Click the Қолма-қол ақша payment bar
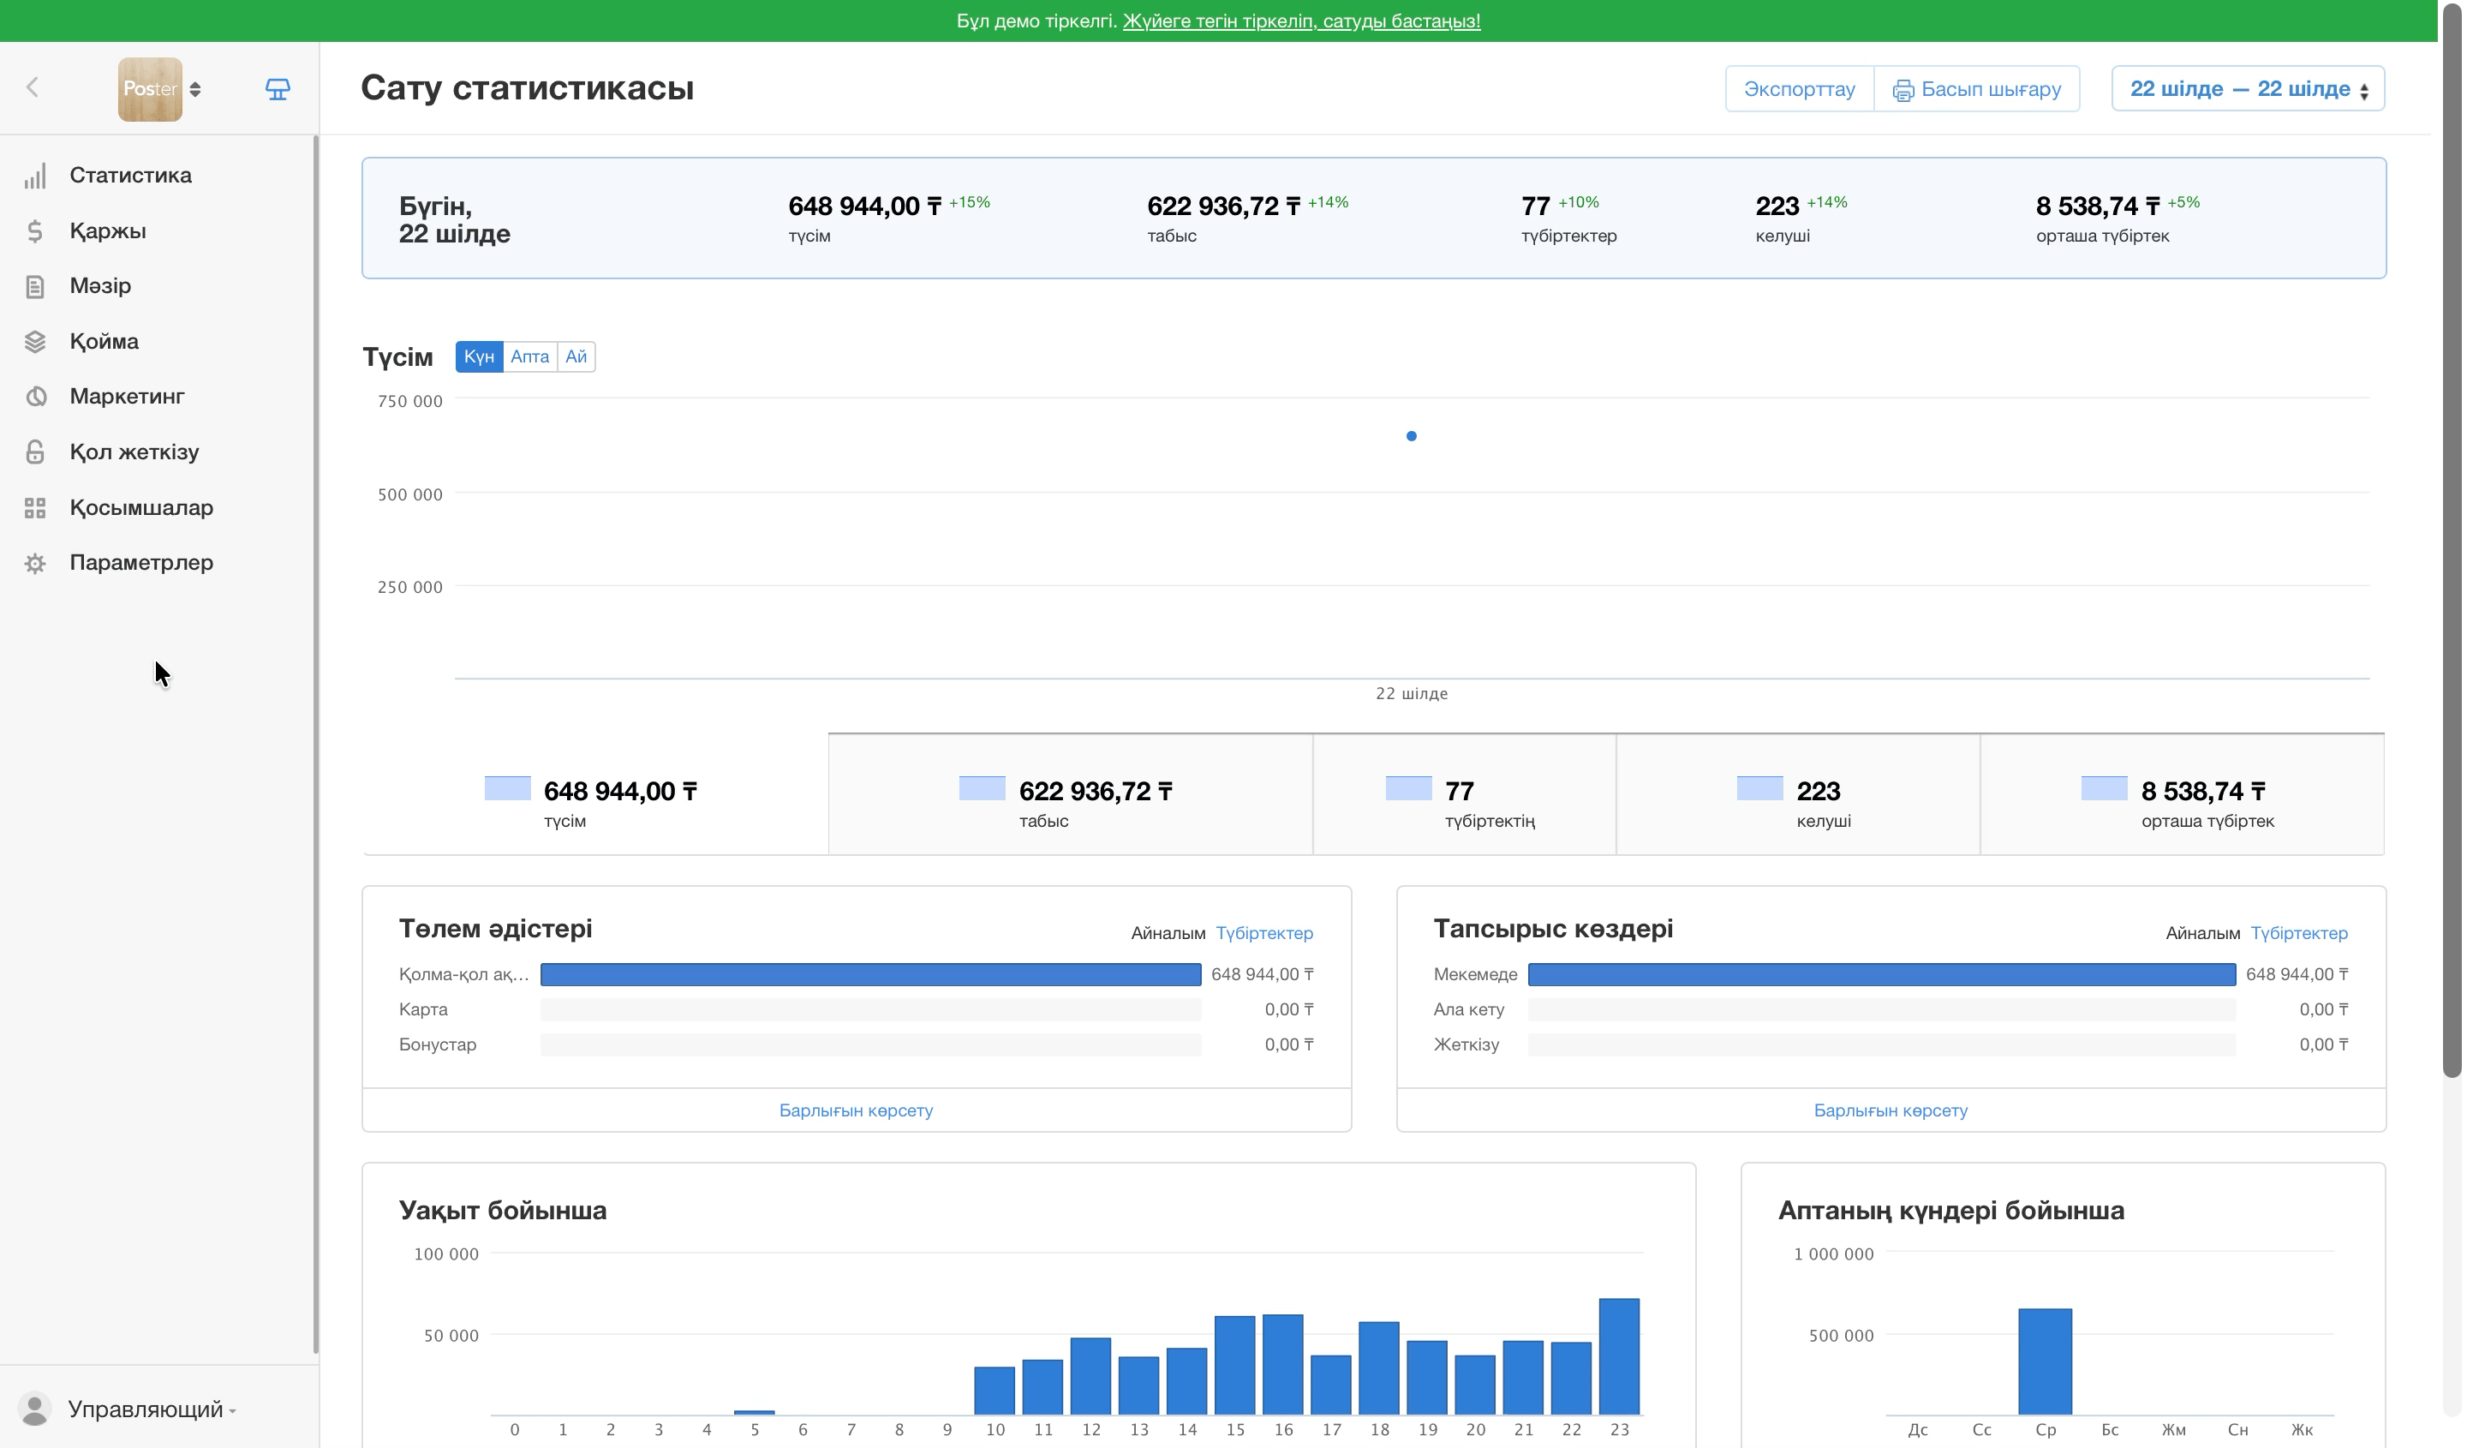Screen dimensions: 2467x1448 coord(870,975)
